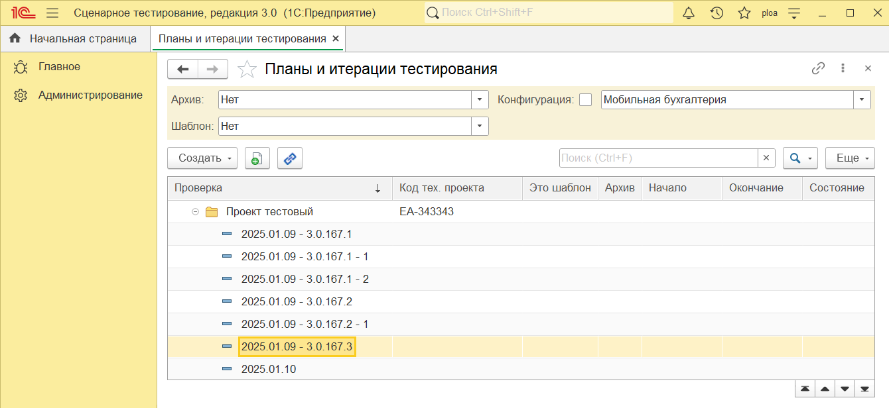
Task: Click the copy document icon button
Action: coord(257,158)
